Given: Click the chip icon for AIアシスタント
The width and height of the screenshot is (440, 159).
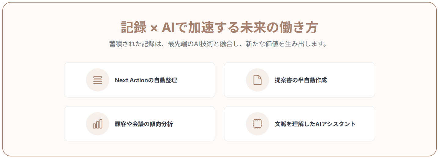Looking at the screenshot, I should coord(258,124).
